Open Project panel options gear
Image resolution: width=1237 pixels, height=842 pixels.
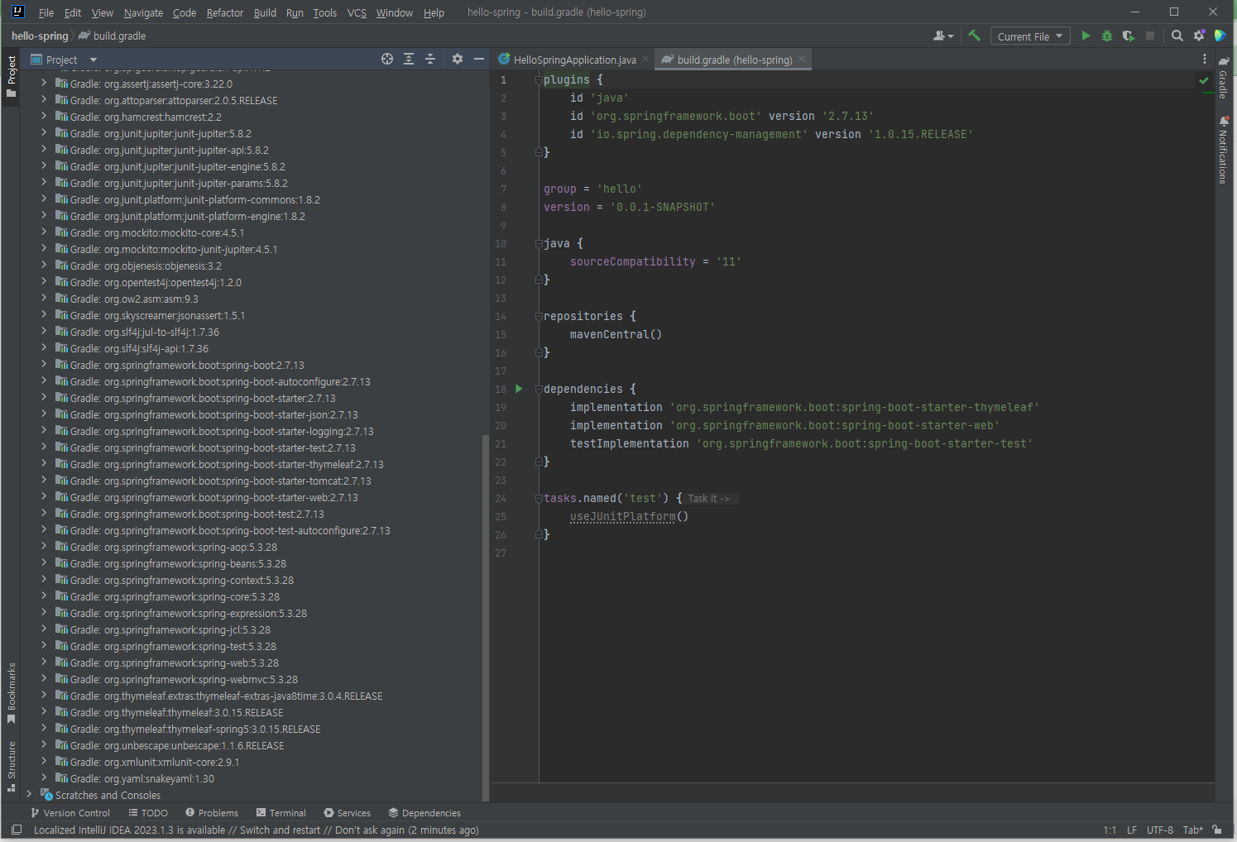tap(458, 59)
